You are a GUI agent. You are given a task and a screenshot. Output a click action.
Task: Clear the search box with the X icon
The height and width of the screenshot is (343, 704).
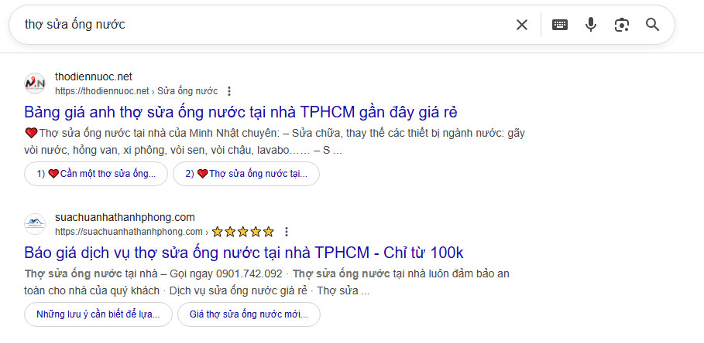[522, 25]
